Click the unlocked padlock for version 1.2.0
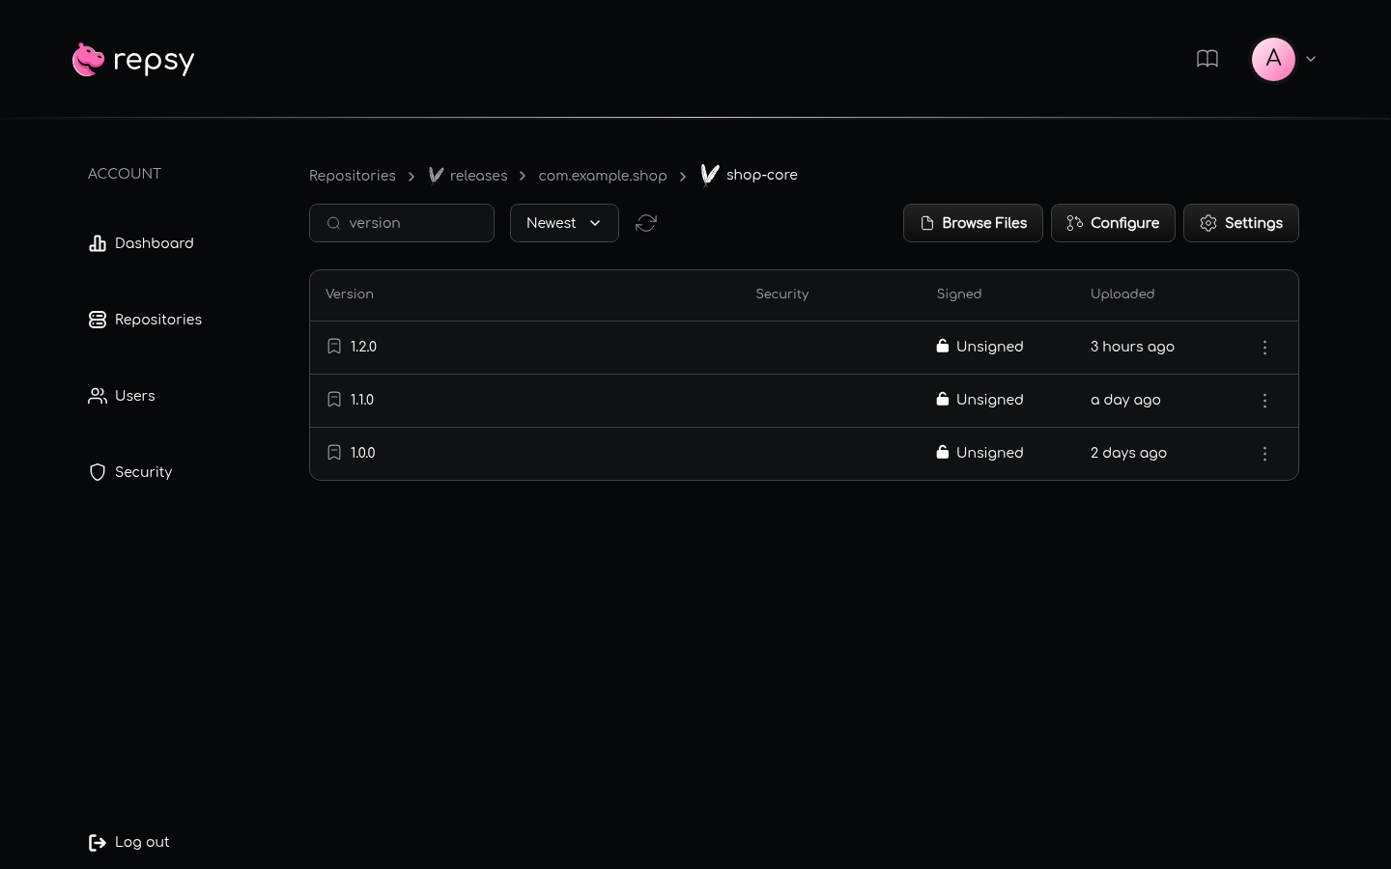The height and width of the screenshot is (869, 1391). [943, 346]
